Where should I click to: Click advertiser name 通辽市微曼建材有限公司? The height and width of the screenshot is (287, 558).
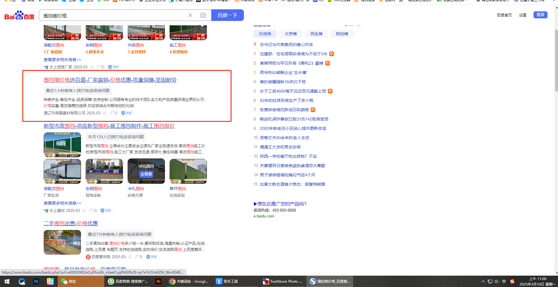click(x=65, y=113)
